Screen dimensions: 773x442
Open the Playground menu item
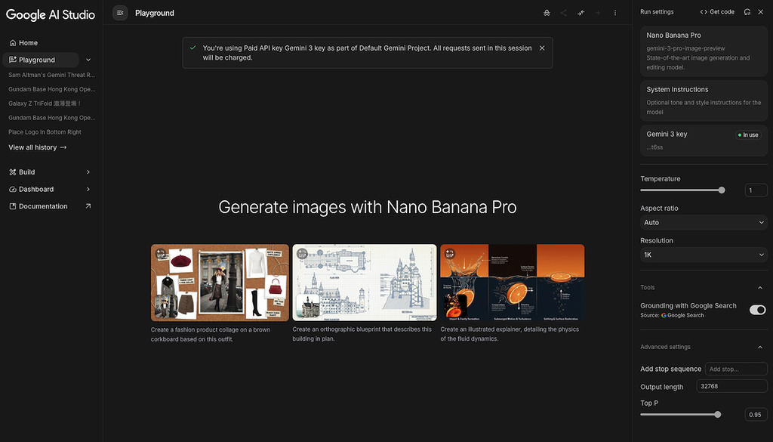tap(35, 58)
